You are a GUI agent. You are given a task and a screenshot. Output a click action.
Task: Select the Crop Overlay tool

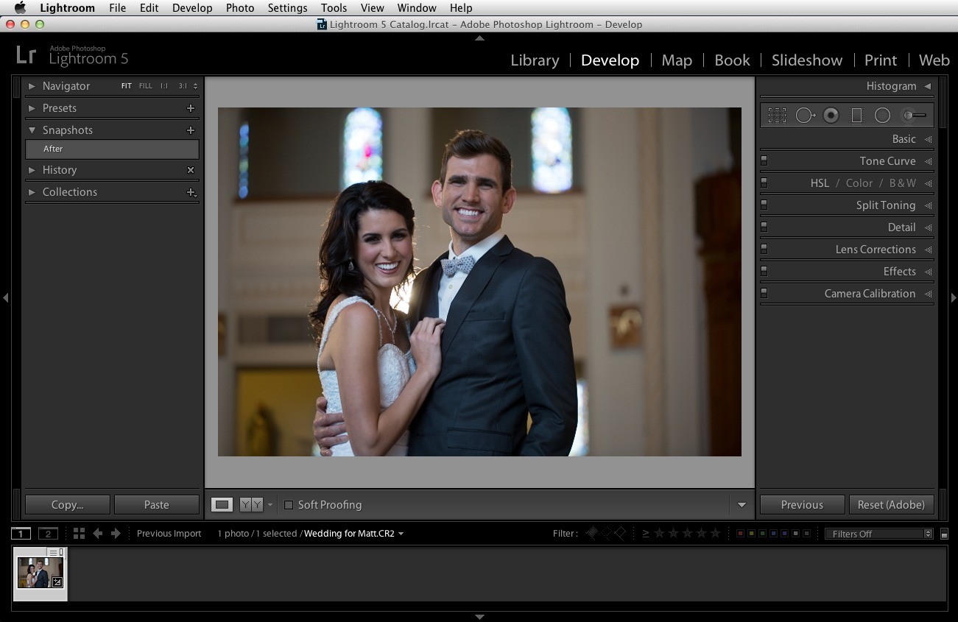[x=777, y=116]
